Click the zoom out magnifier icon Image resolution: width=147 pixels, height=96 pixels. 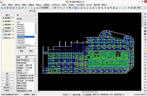pyautogui.click(x=105, y=8)
